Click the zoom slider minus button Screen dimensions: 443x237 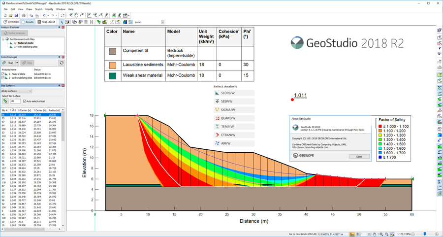pyautogui.click(x=413, y=234)
